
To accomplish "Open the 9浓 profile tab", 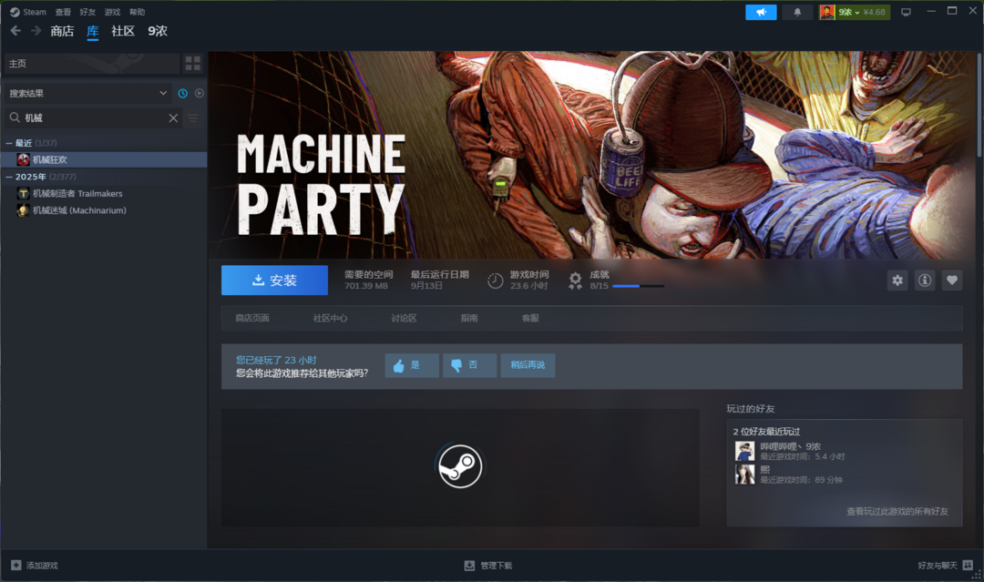I will click(x=158, y=31).
